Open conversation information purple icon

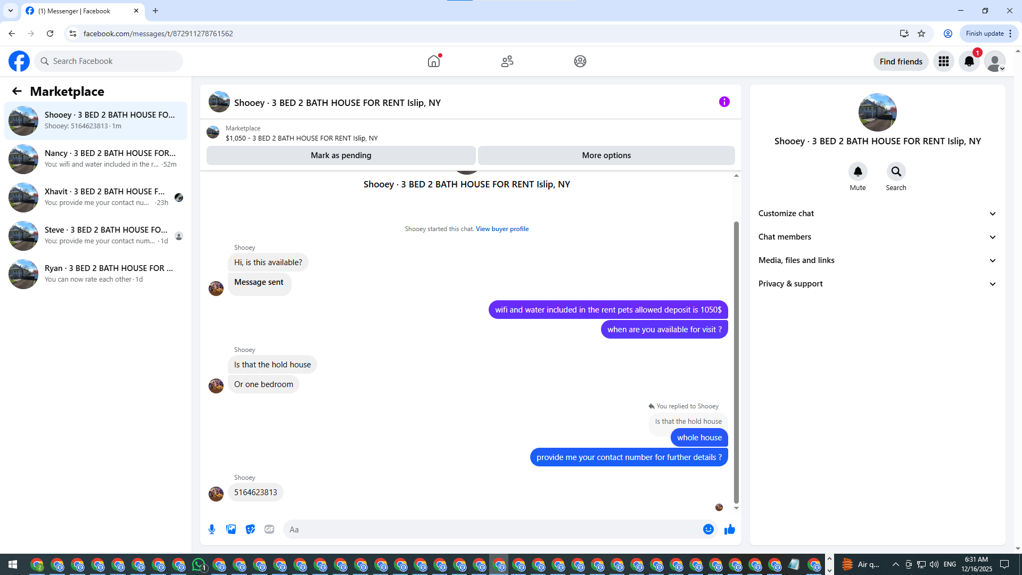tap(724, 102)
